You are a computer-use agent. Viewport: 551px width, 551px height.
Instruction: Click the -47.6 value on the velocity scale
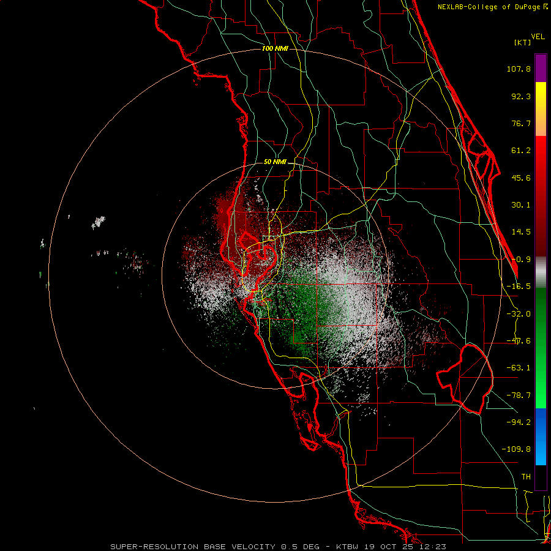519,341
